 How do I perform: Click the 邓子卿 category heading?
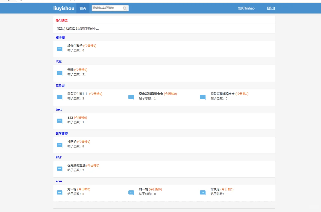tap(60, 37)
